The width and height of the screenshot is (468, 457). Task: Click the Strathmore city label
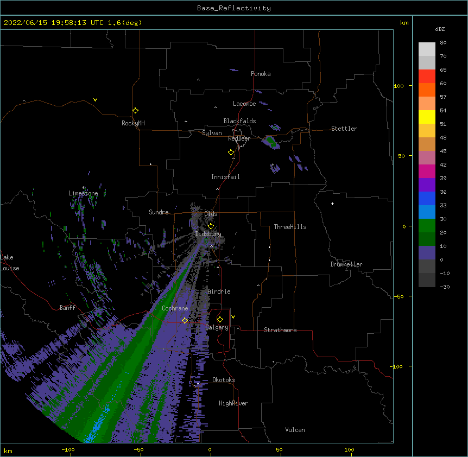280,330
